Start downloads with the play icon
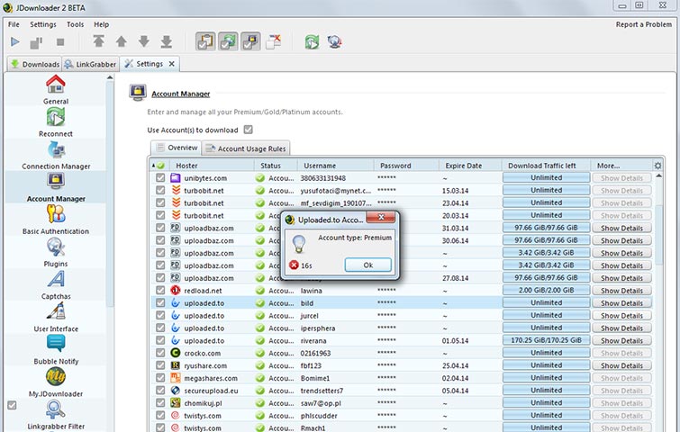Screen dimensions: 680x432 15,42
